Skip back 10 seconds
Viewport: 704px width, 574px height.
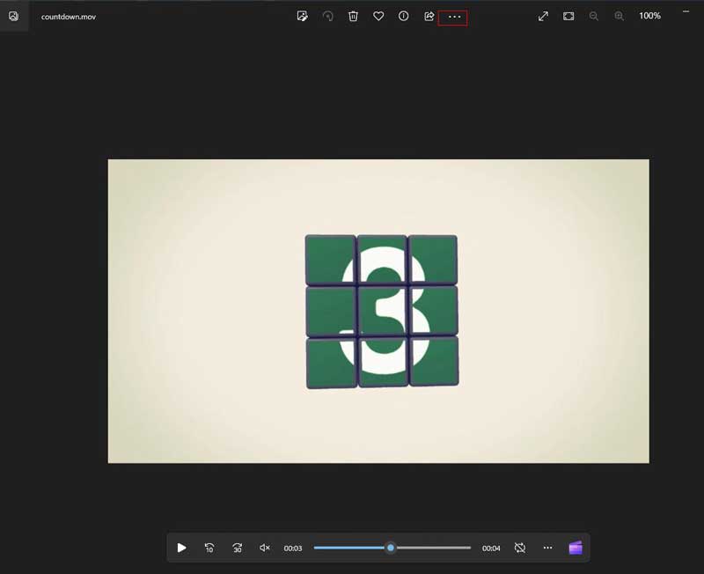(x=209, y=548)
